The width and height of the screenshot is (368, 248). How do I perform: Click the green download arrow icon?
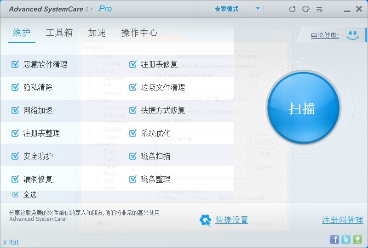pyautogui.click(x=357, y=239)
